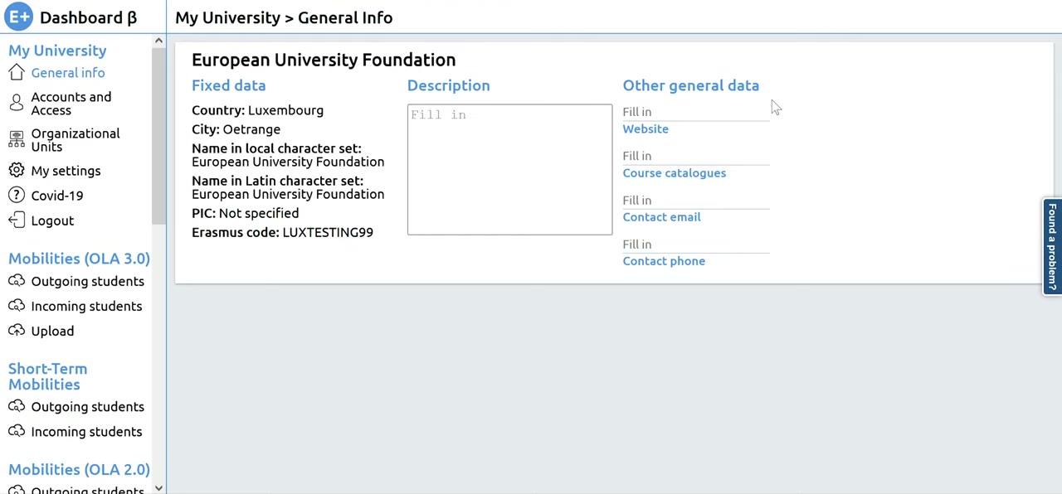Click the Description heading

[x=448, y=85]
